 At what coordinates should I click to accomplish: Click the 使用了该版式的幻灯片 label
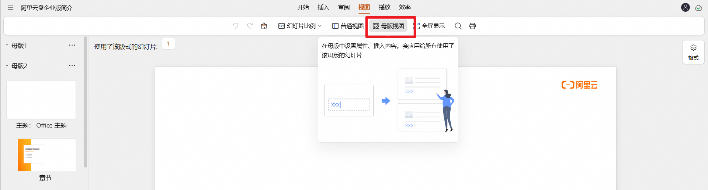(x=126, y=47)
